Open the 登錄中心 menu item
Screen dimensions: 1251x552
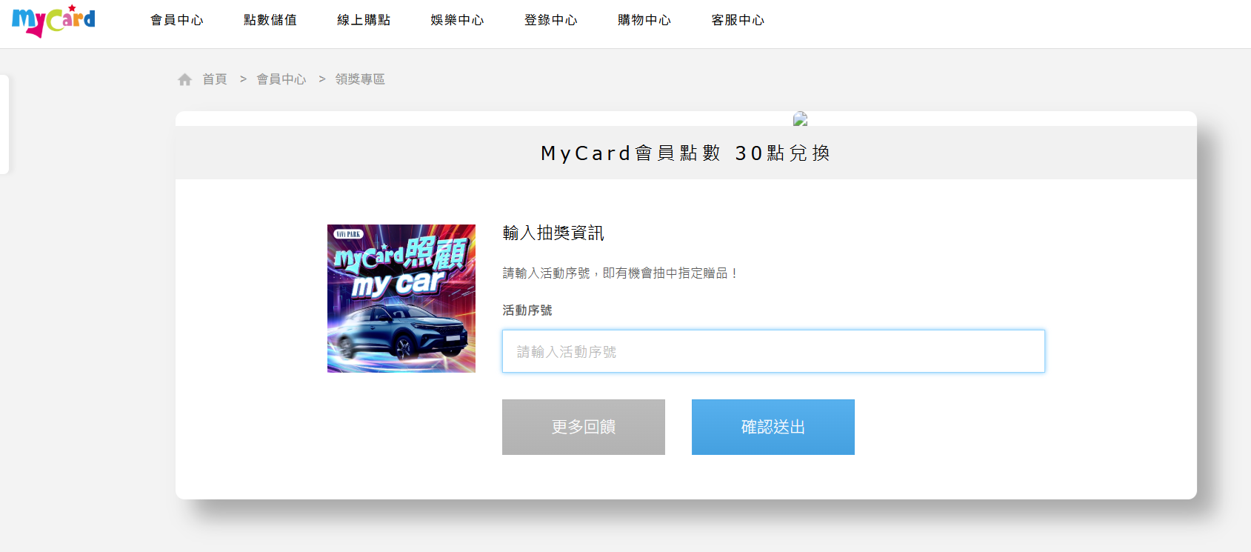tap(550, 20)
